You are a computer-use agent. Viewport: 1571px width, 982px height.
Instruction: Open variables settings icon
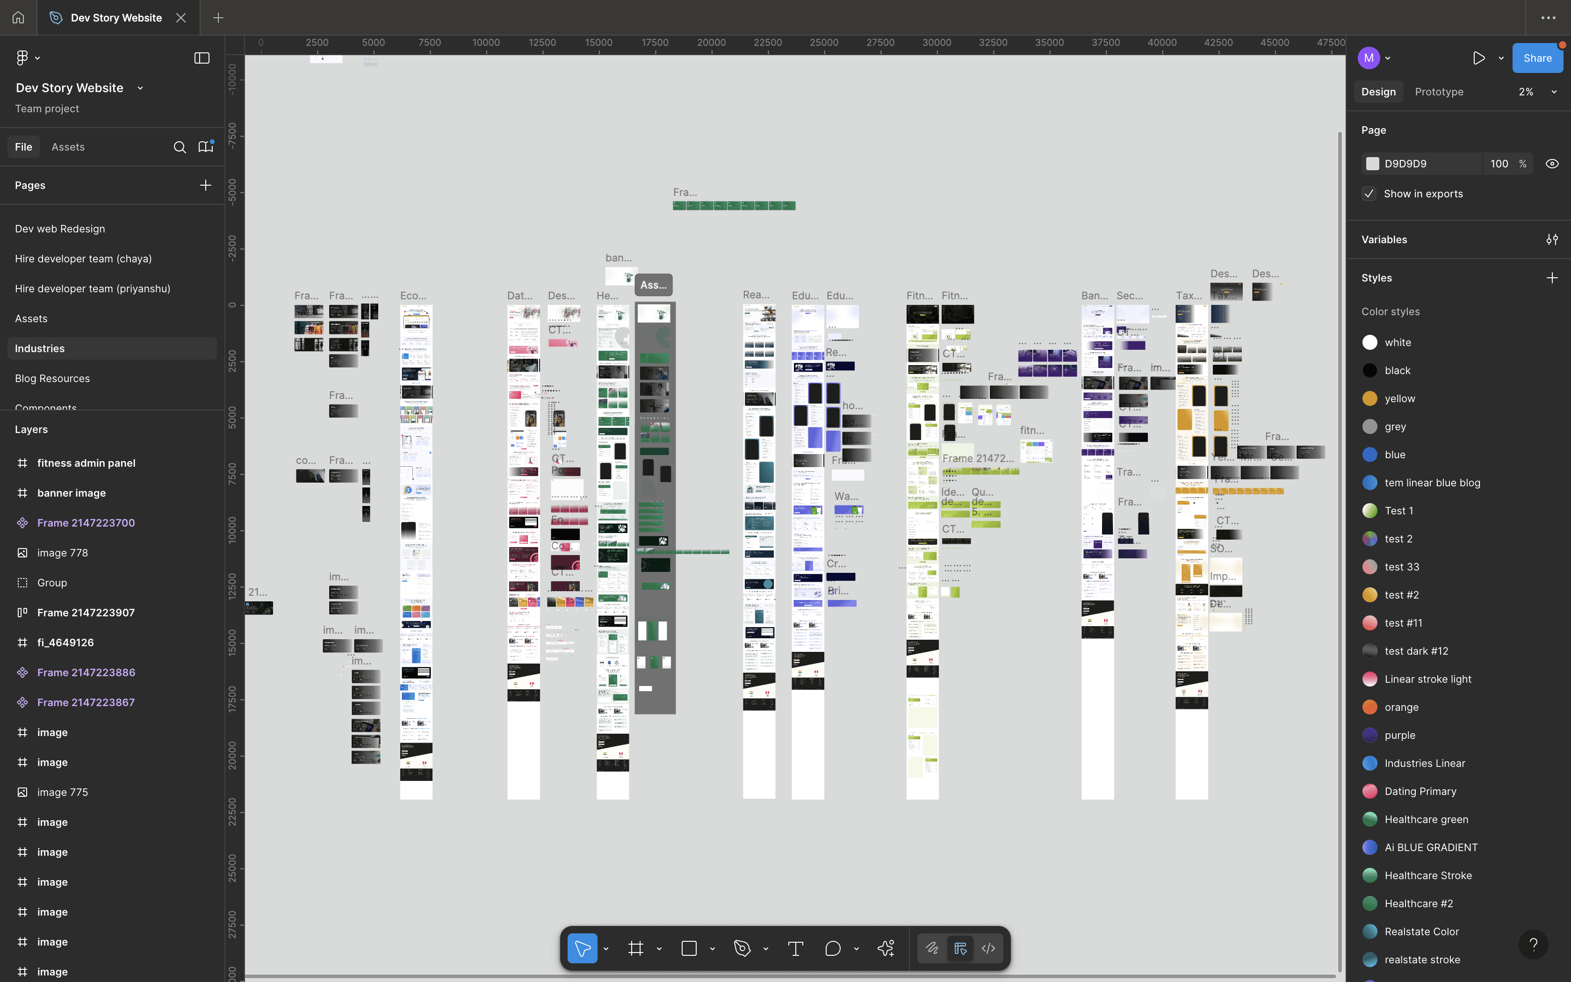click(1551, 239)
